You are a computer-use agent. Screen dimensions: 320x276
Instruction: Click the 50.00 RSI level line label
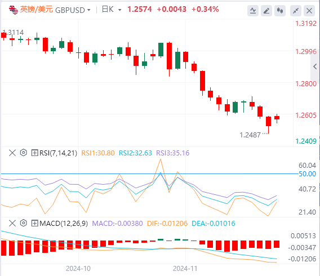[307, 174]
